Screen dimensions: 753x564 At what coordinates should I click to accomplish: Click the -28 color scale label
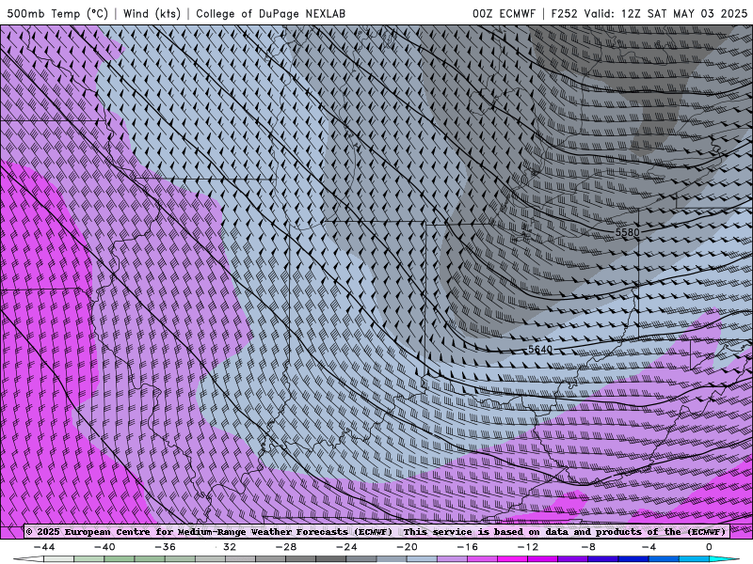(286, 547)
